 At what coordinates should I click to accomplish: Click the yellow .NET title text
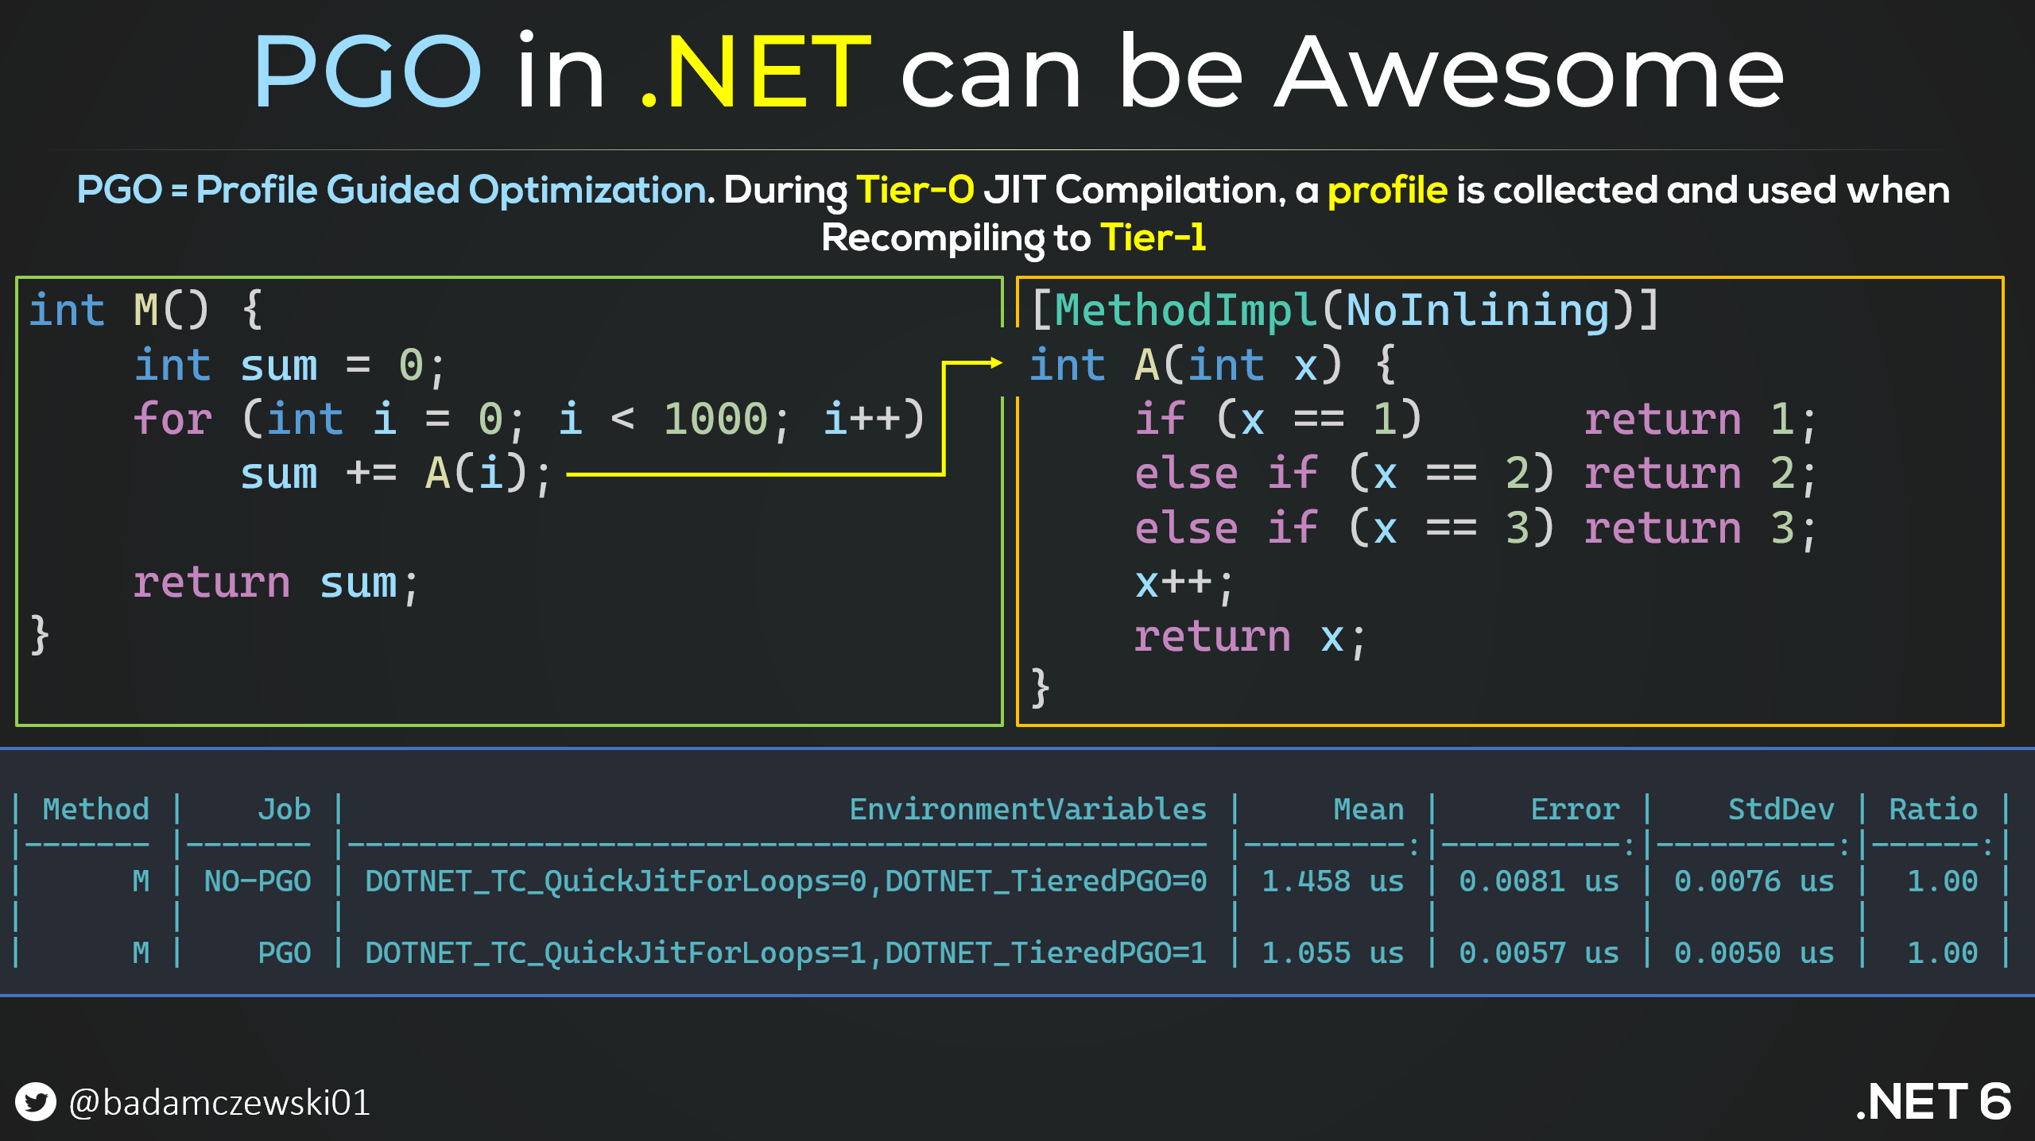[x=755, y=72]
